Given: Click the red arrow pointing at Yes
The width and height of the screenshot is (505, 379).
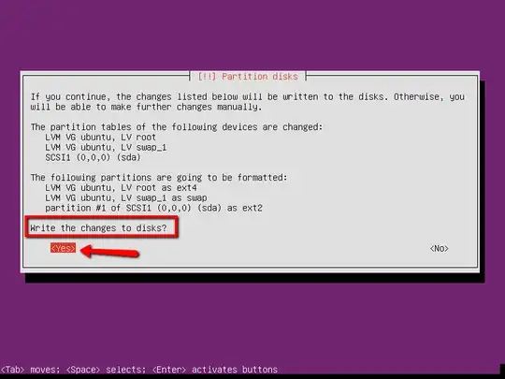Looking at the screenshot, I should (x=109, y=251).
